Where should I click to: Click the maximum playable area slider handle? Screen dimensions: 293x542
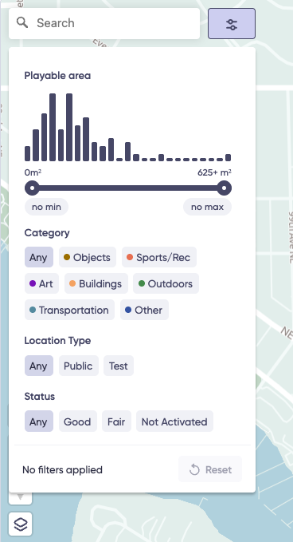point(225,188)
